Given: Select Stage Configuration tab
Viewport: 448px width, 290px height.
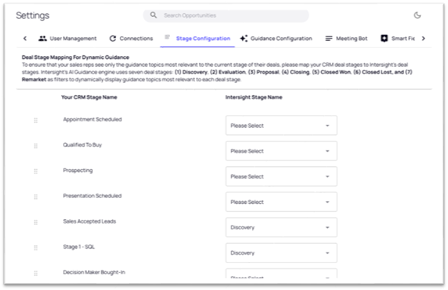Looking at the screenshot, I should pyautogui.click(x=198, y=38).
